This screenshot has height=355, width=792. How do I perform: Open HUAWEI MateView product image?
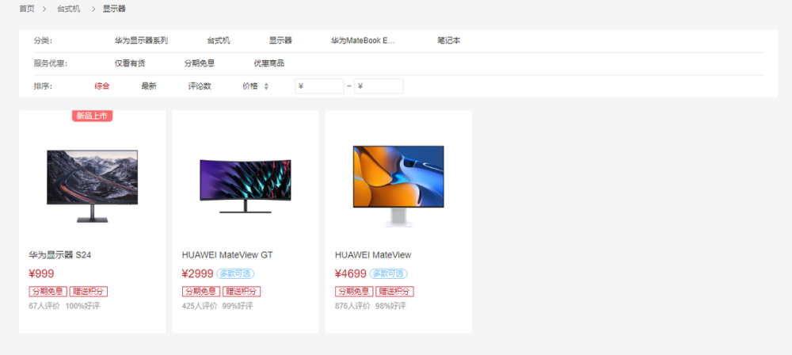pyautogui.click(x=398, y=186)
